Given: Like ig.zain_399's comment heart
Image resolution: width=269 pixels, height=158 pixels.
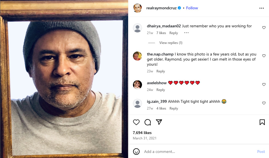Looking at the screenshot, I should pyautogui.click(x=264, y=103).
